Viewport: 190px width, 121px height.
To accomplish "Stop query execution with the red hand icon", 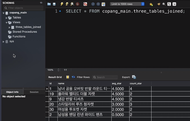I will tap(78, 4).
